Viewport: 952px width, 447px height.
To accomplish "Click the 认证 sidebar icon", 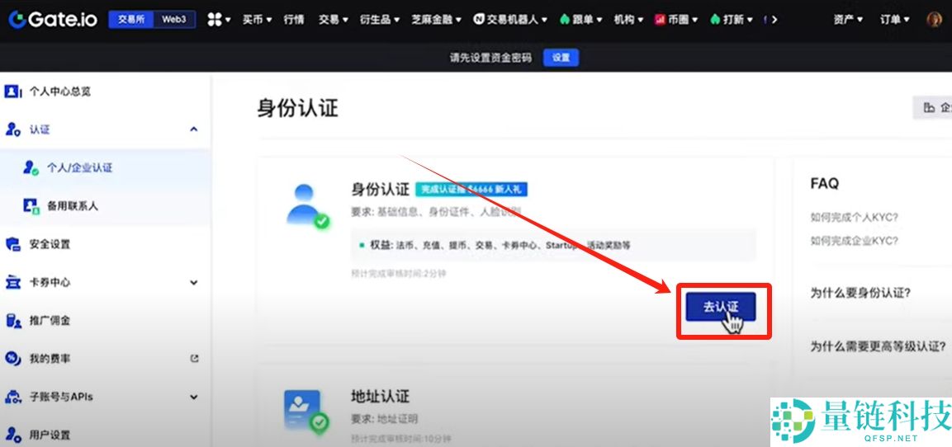I will [13, 129].
